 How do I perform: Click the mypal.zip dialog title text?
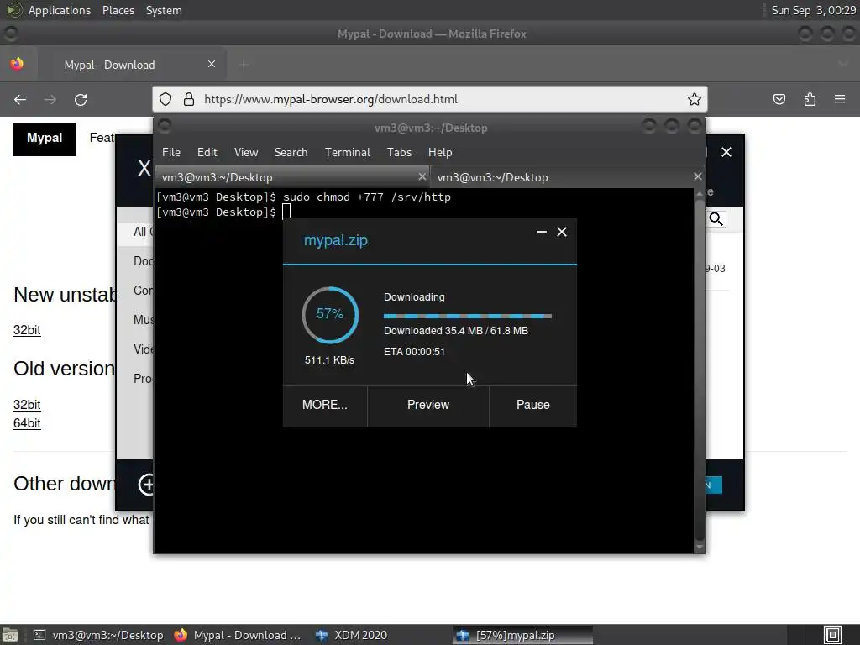(336, 240)
